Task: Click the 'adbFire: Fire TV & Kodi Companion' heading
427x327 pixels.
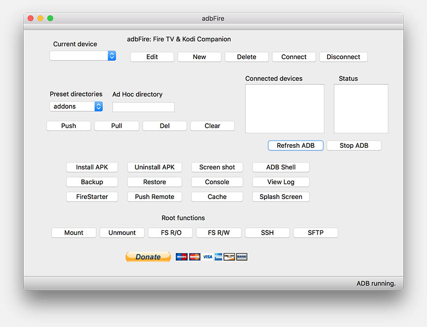Action: 179,39
